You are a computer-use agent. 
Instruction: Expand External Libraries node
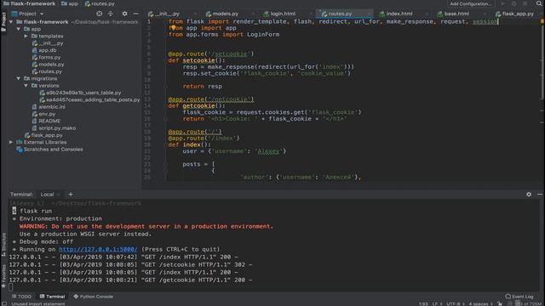pyautogui.click(x=11, y=142)
